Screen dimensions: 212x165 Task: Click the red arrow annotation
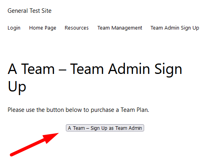(x=34, y=145)
